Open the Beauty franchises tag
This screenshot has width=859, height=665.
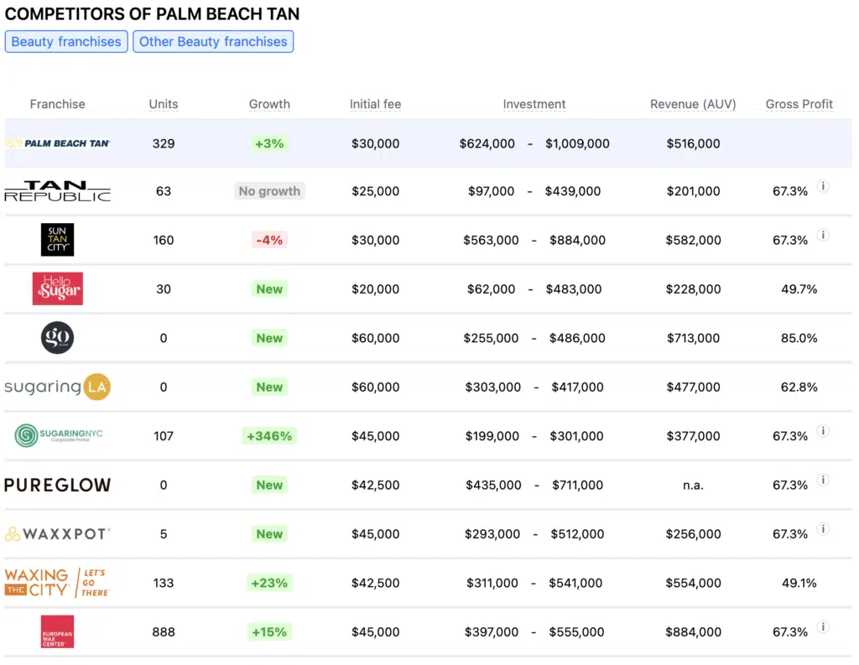(66, 42)
